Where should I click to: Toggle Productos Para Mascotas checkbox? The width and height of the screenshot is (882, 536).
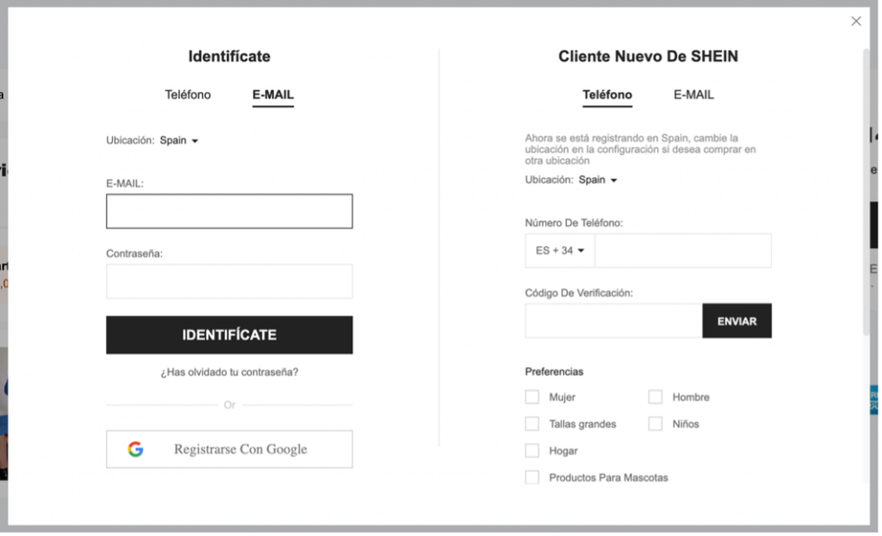[x=532, y=477]
